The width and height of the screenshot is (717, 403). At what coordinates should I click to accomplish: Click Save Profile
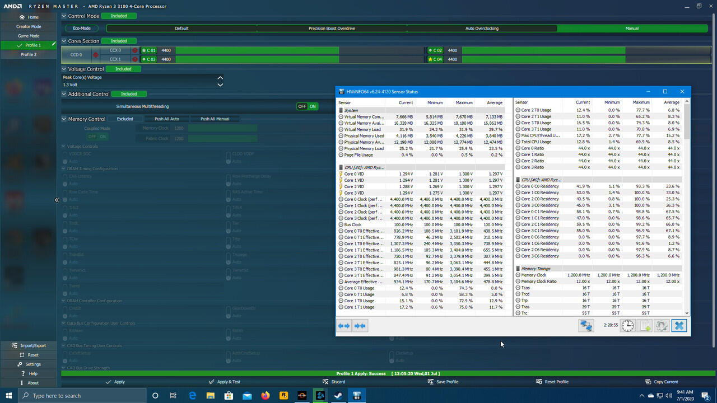point(443,382)
